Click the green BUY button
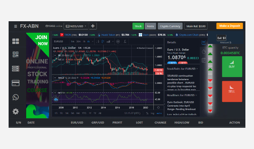The width and height of the screenshot is (254, 149). (x=232, y=67)
